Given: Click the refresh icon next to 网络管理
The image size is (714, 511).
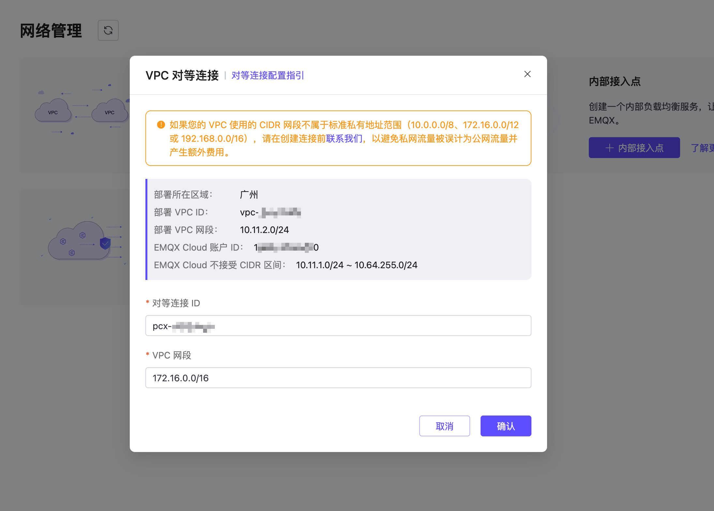Looking at the screenshot, I should point(108,30).
